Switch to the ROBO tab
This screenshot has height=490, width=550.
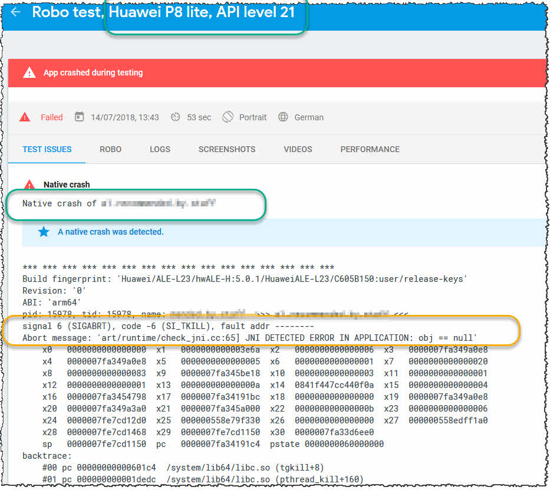pos(110,149)
